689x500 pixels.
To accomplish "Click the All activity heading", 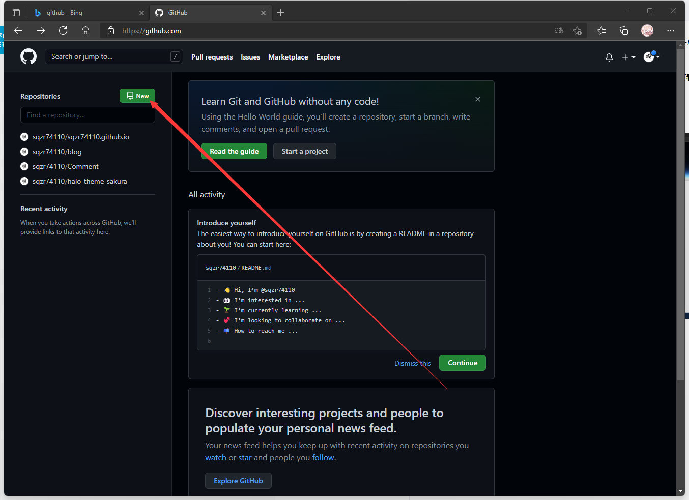I will (207, 195).
